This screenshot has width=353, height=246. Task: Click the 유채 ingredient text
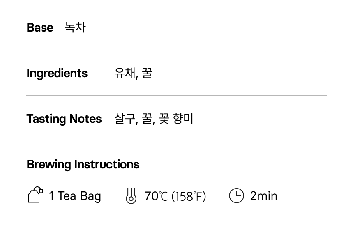tap(125, 73)
